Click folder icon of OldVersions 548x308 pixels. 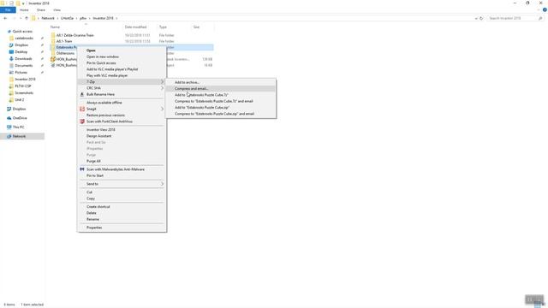(x=53, y=53)
